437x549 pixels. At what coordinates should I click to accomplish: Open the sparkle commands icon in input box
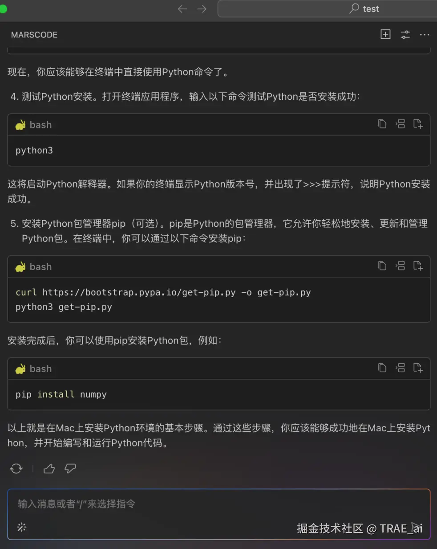coord(22,527)
